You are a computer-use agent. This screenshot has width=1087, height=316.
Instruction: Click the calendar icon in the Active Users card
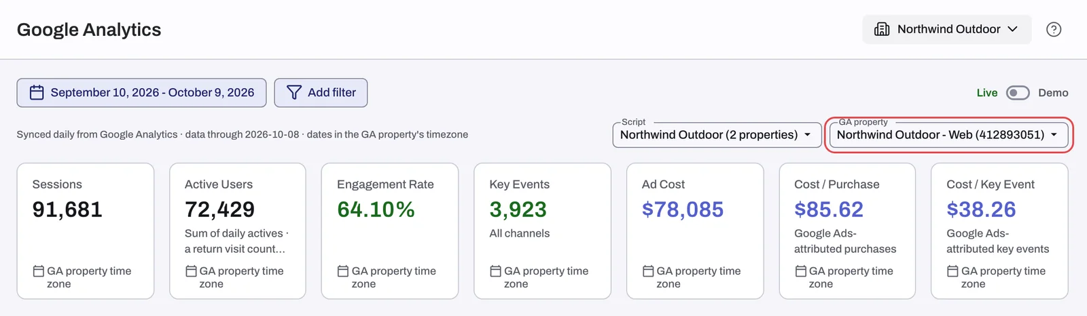tap(192, 271)
